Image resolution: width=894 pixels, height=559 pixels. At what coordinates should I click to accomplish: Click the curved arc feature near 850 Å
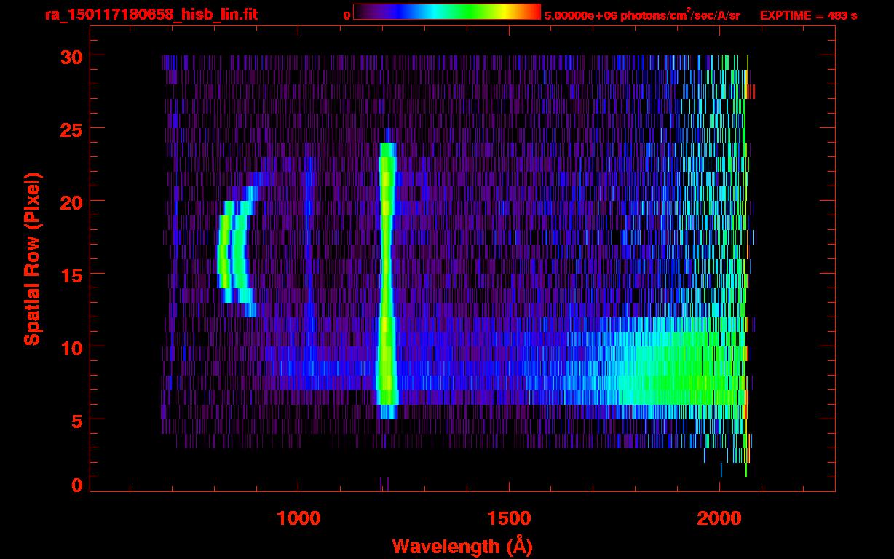tap(237, 252)
